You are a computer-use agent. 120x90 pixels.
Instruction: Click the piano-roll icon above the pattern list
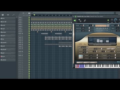[x=3, y=15]
